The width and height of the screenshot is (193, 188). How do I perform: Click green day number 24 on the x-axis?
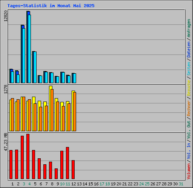[141, 184]
